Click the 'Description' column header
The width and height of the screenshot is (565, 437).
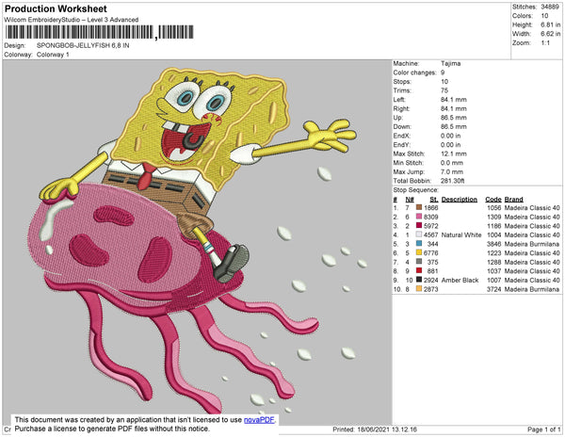(460, 200)
